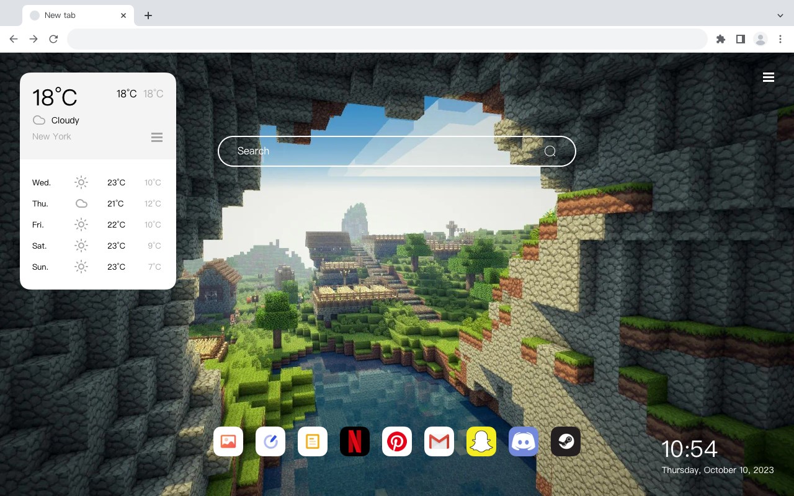Open Chrome's three-dot menu
This screenshot has width=794, height=496.
click(x=780, y=39)
